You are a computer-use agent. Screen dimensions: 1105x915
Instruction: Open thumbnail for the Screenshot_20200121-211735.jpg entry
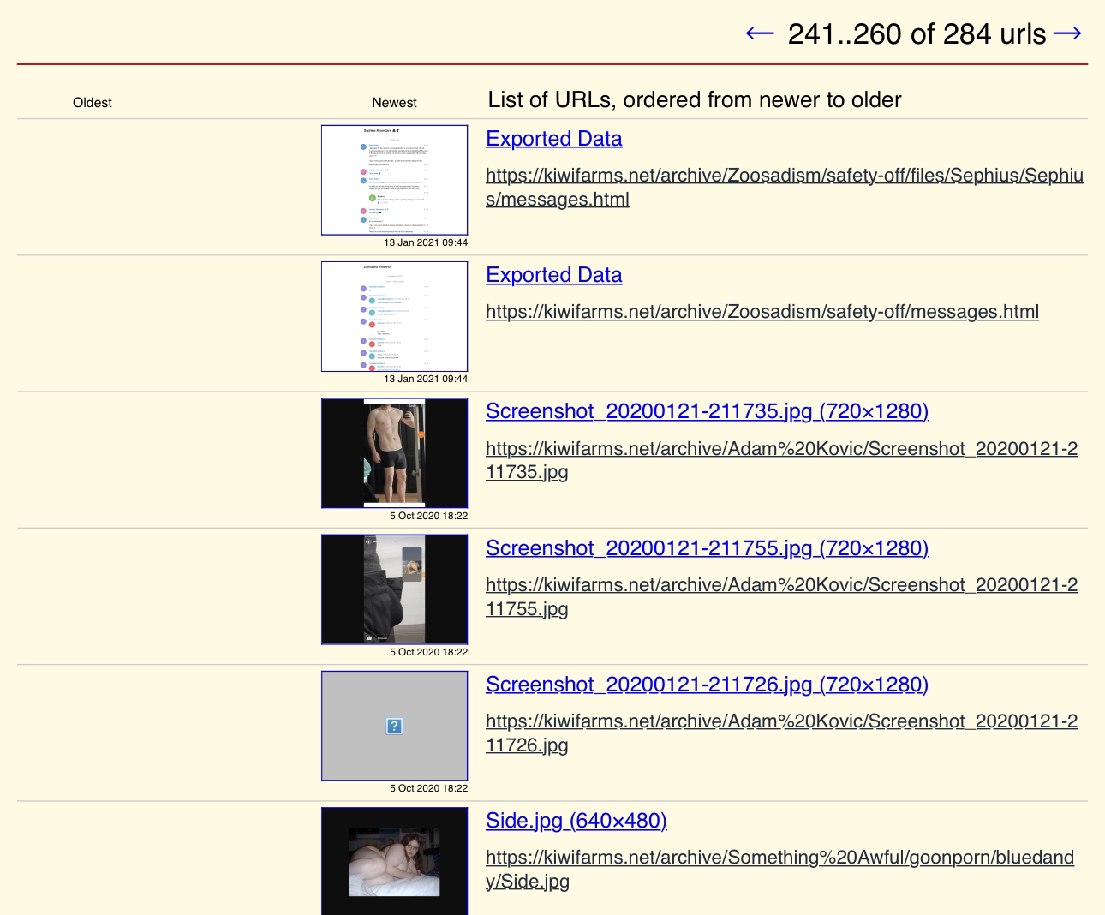(394, 453)
